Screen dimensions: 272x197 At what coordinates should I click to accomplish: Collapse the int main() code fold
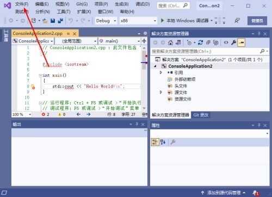[41, 76]
